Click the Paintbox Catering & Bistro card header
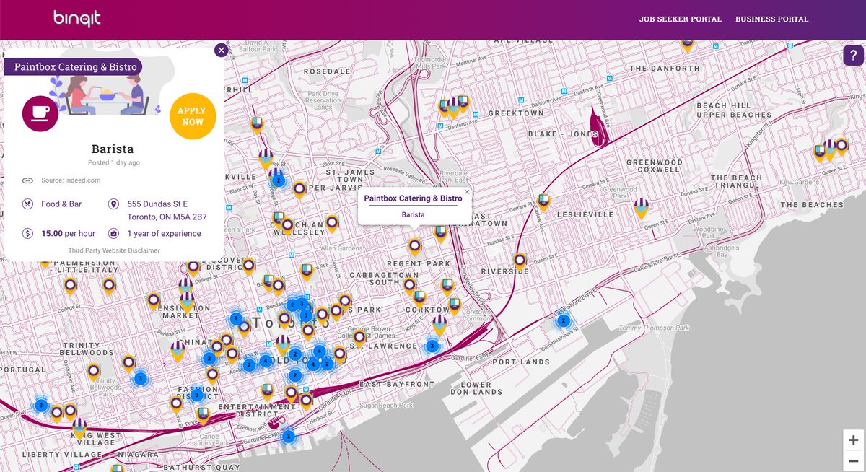 pos(75,67)
